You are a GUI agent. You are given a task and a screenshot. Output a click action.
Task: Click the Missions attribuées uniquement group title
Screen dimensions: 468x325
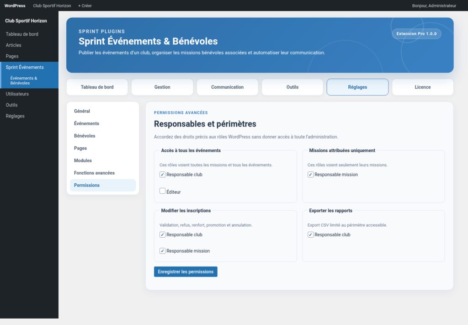342,151
